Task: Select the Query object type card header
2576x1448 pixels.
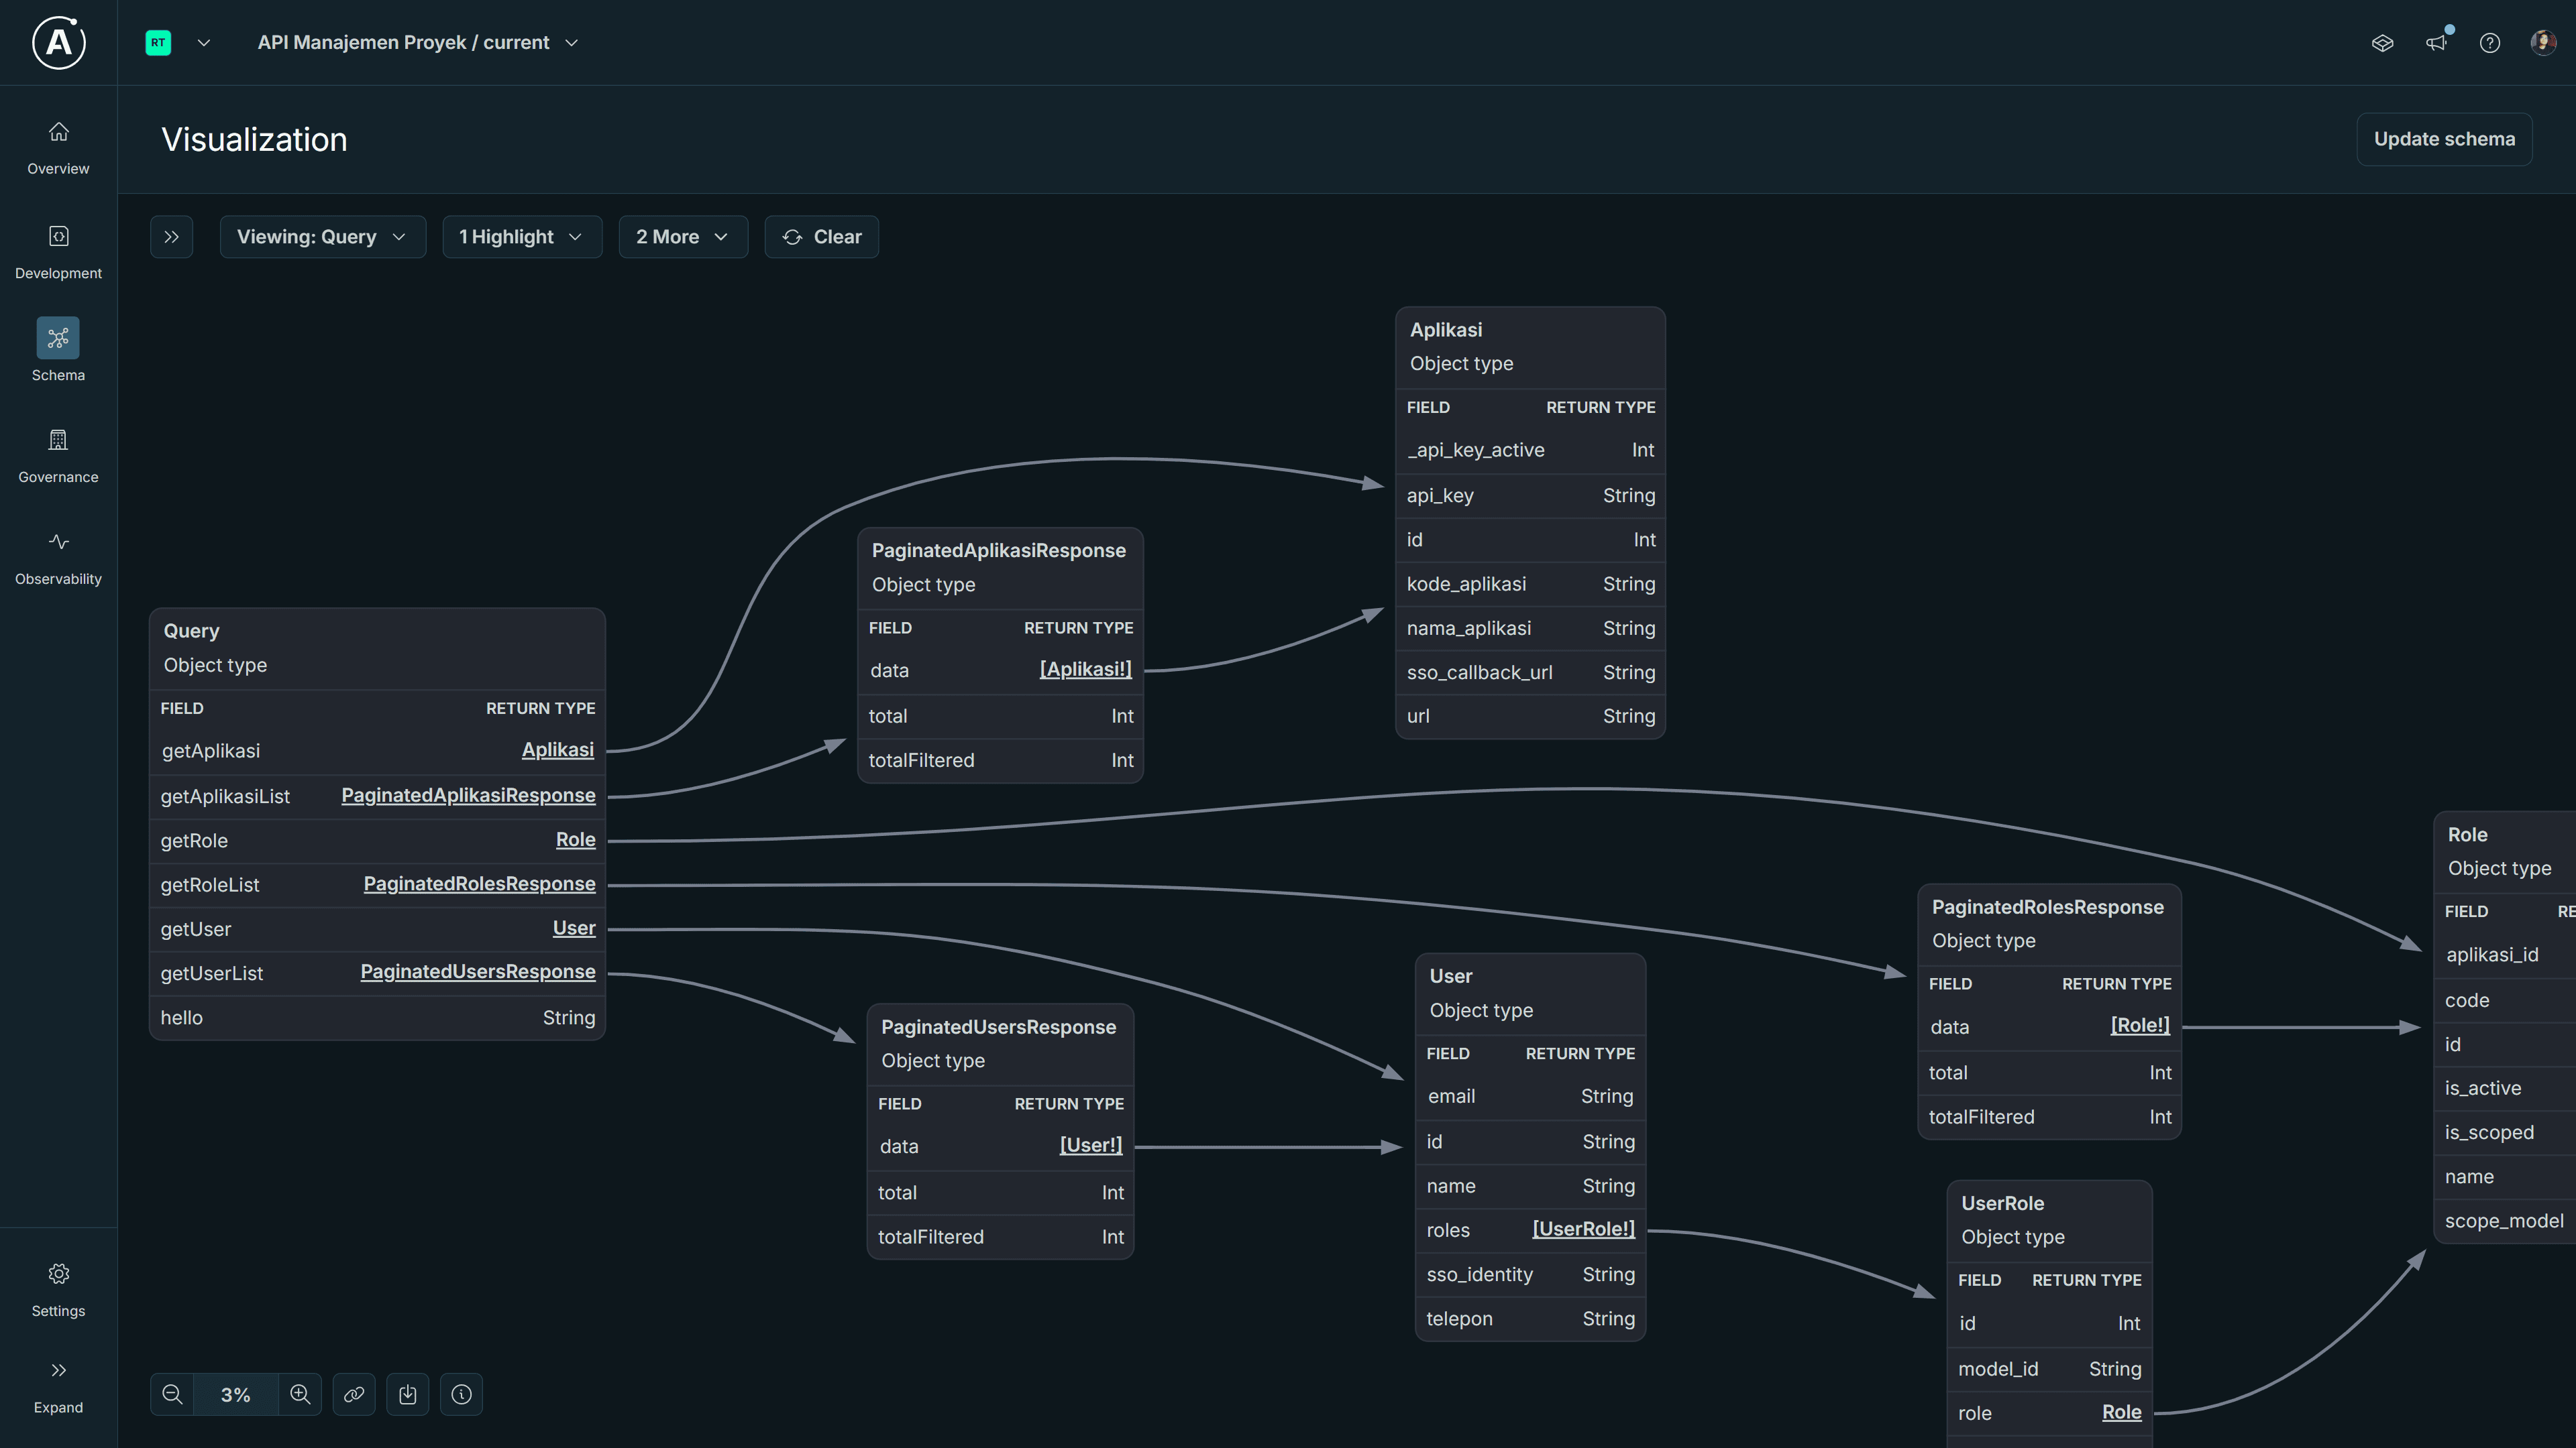Action: pyautogui.click(x=377, y=648)
